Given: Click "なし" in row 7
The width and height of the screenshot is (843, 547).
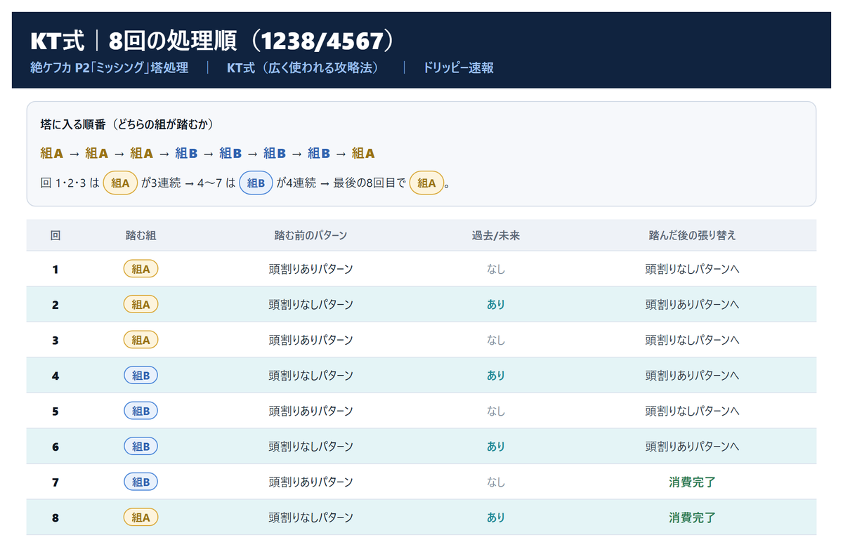Looking at the screenshot, I should coord(496,482).
